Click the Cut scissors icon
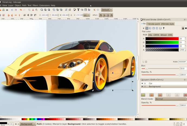Screen dimensions: 187x126 pyautogui.click(x=33, y=10)
